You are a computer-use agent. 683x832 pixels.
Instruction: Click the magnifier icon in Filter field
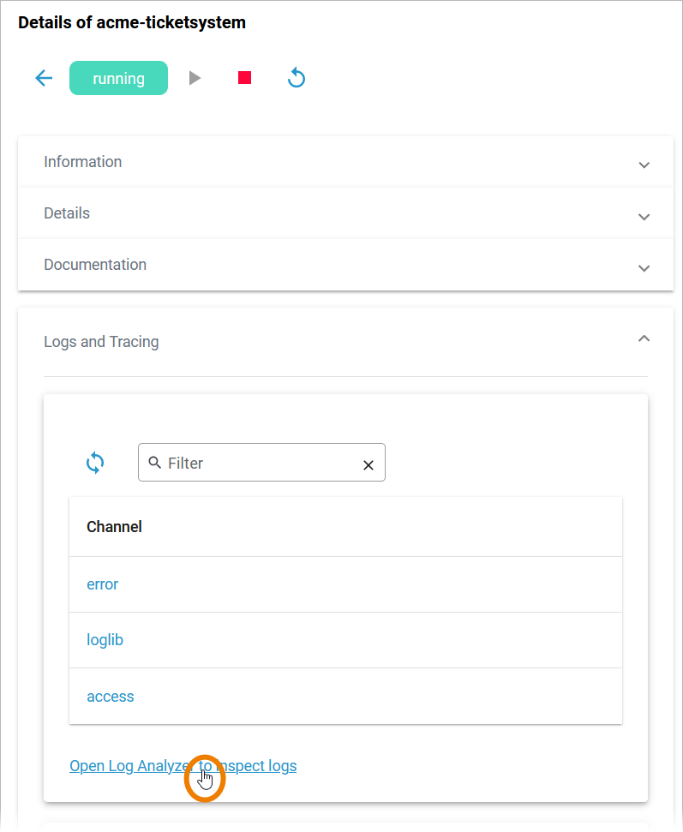tap(155, 463)
